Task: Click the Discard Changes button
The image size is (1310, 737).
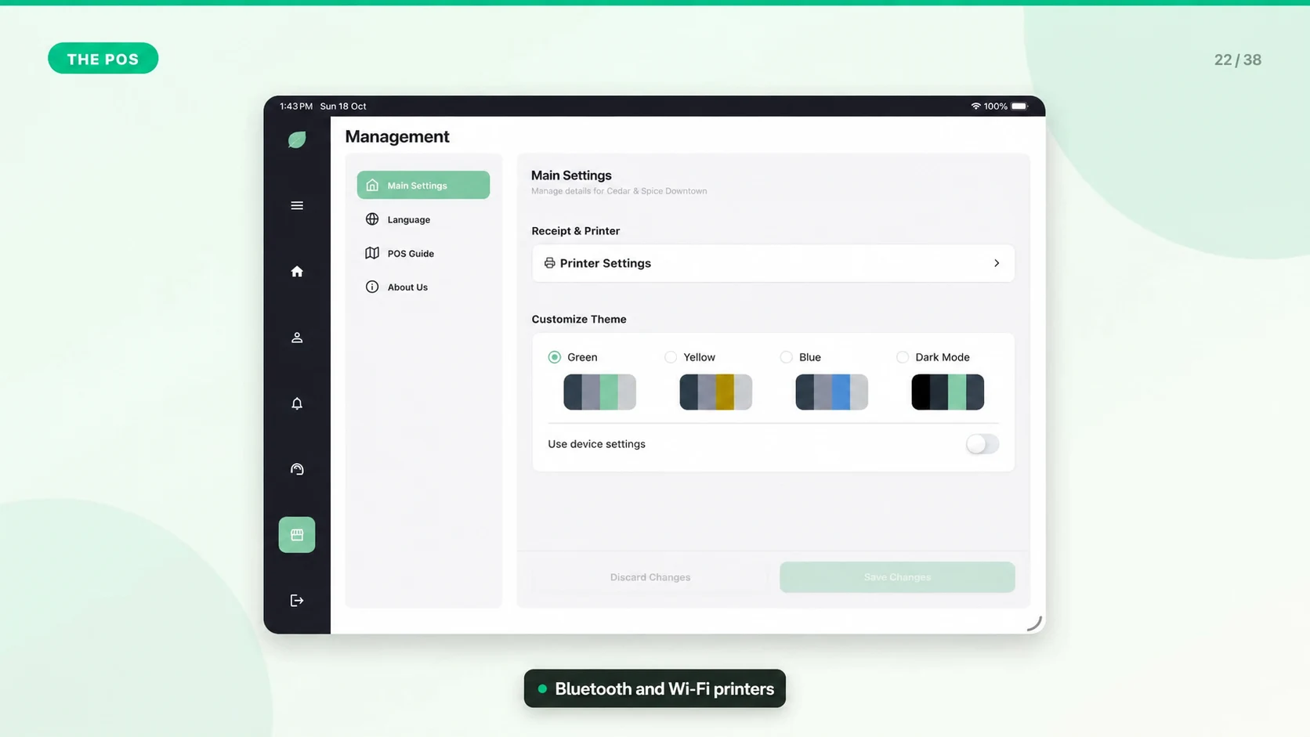Action: tap(650, 577)
